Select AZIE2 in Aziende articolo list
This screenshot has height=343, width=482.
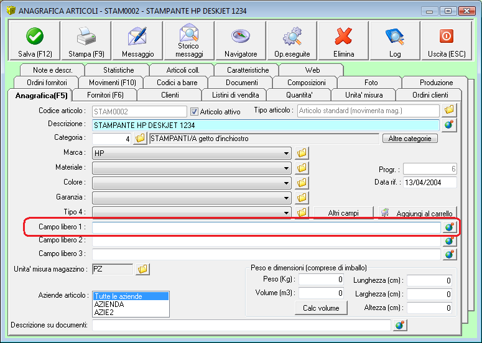tap(131, 312)
